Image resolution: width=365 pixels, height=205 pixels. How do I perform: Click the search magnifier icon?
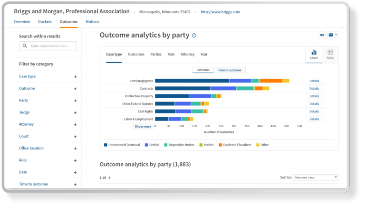click(x=25, y=46)
